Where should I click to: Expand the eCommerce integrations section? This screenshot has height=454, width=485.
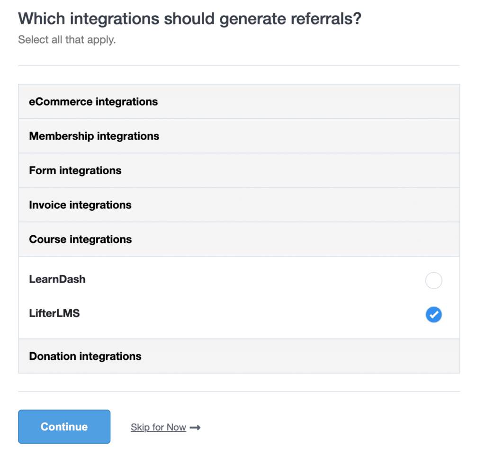coord(239,101)
